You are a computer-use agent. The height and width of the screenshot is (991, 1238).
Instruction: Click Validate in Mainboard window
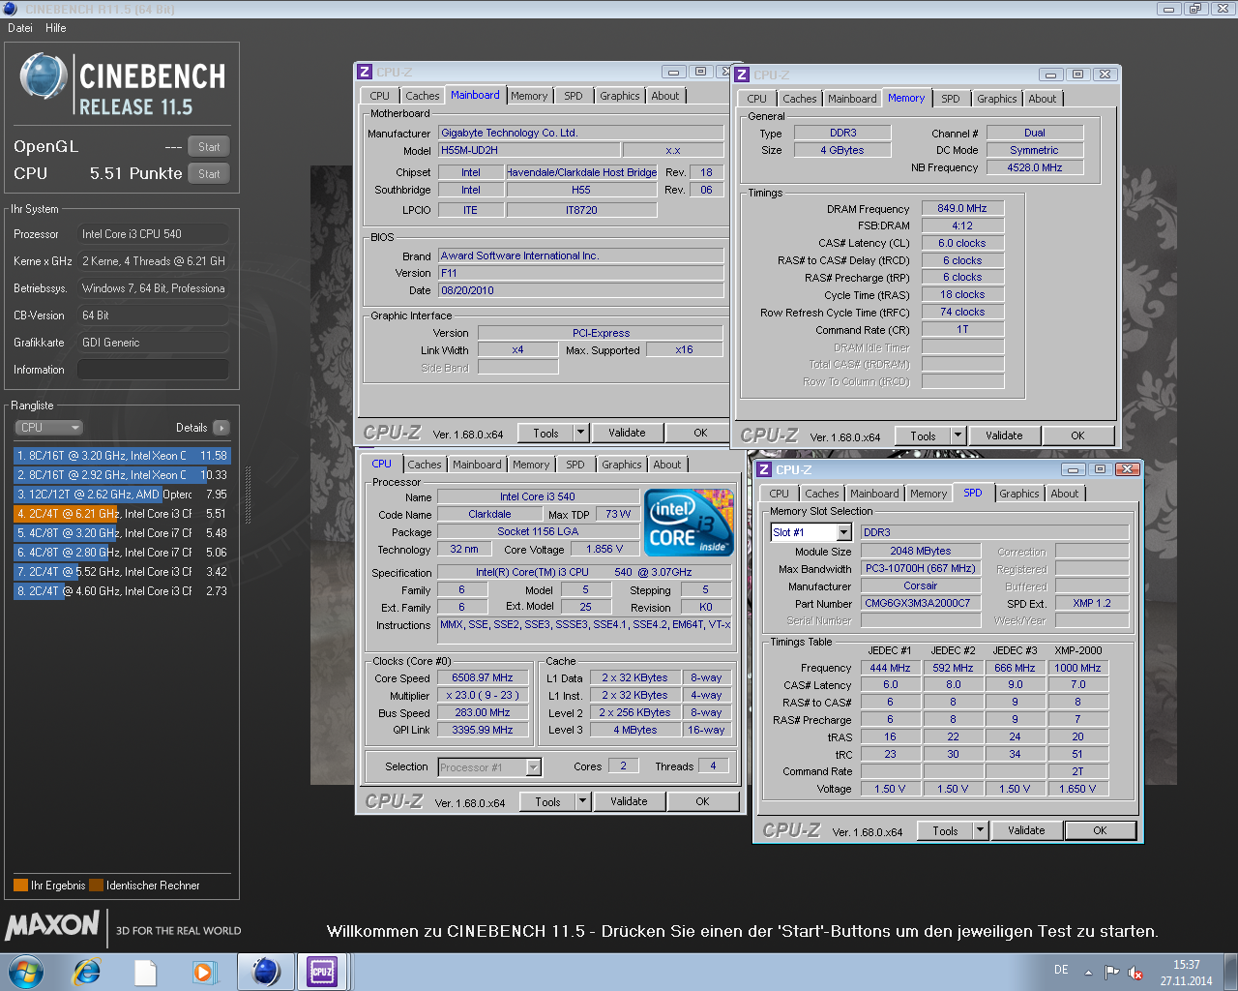click(x=627, y=434)
